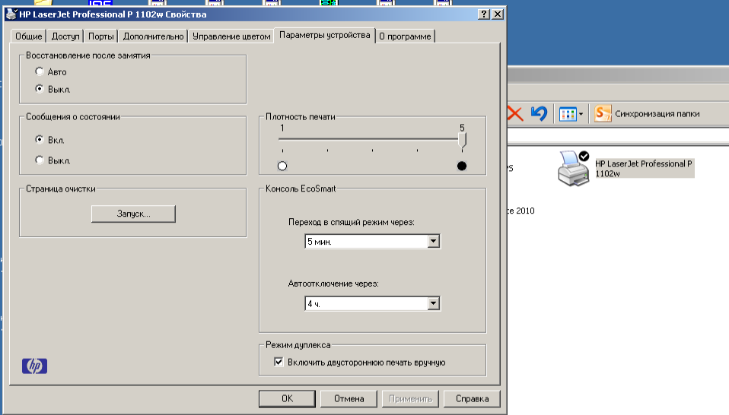
Task: Click the printer icon in title bar
Action: point(11,14)
